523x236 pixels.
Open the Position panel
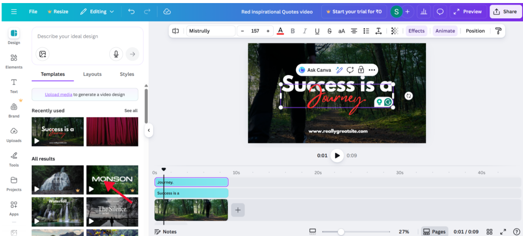tap(476, 31)
